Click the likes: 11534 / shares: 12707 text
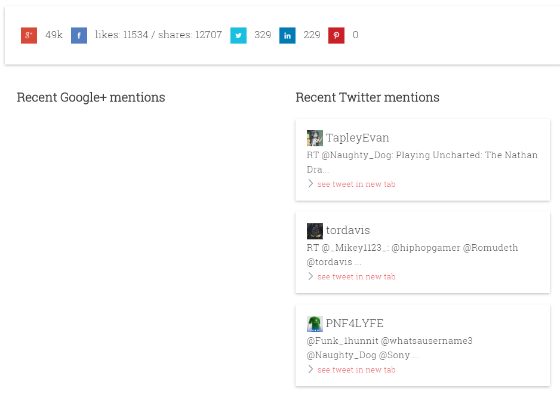The height and width of the screenshot is (394, 560). (x=158, y=35)
